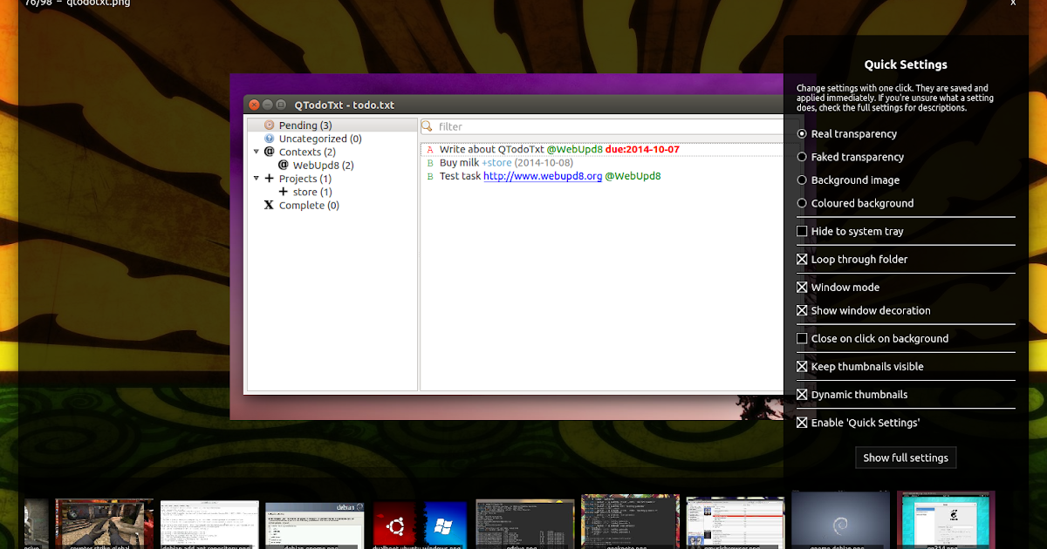Open the teal window thumbnail at far right
This screenshot has height=549, width=1047.
pos(946,520)
